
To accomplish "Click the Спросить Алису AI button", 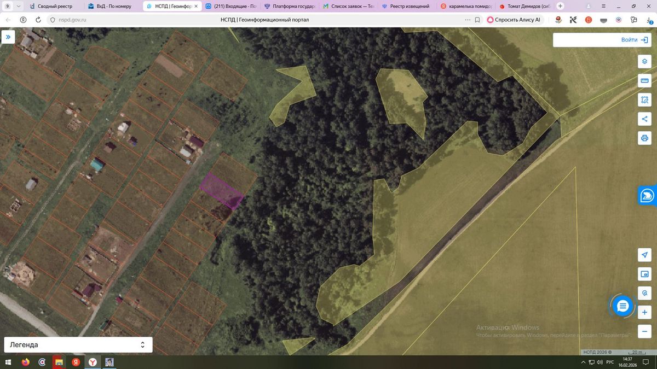I will click(514, 19).
